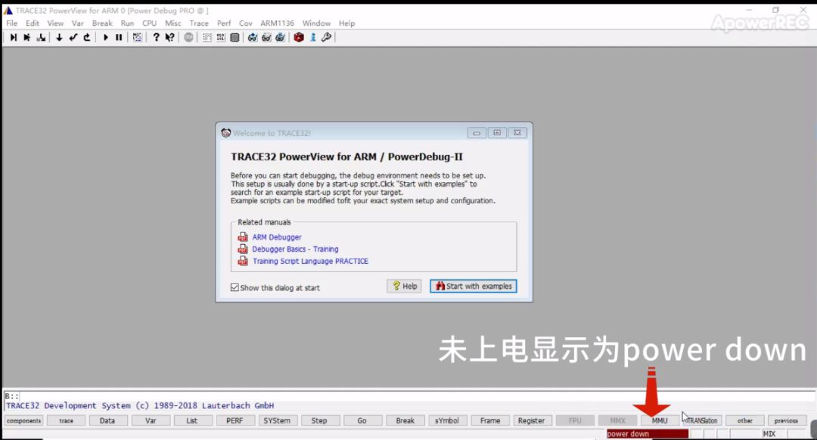Open TRACE32 tools with the wrench icon
817x440 pixels.
tap(325, 37)
